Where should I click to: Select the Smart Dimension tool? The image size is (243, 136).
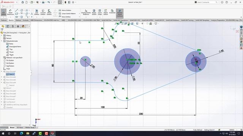[10, 12]
